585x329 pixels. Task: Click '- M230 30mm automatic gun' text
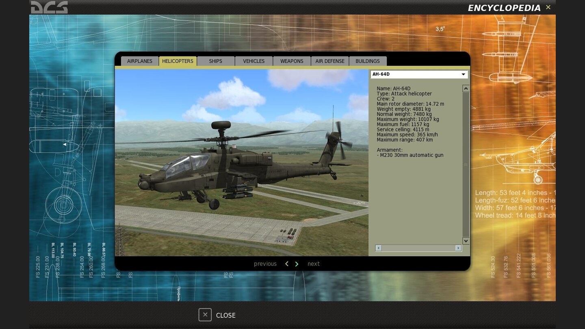410,155
